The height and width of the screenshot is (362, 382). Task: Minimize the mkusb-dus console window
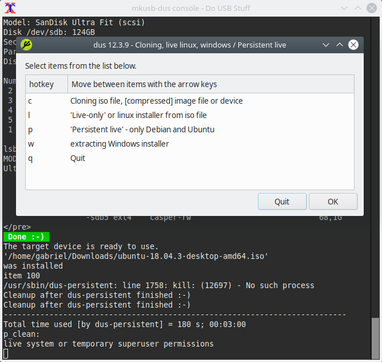[344, 8]
